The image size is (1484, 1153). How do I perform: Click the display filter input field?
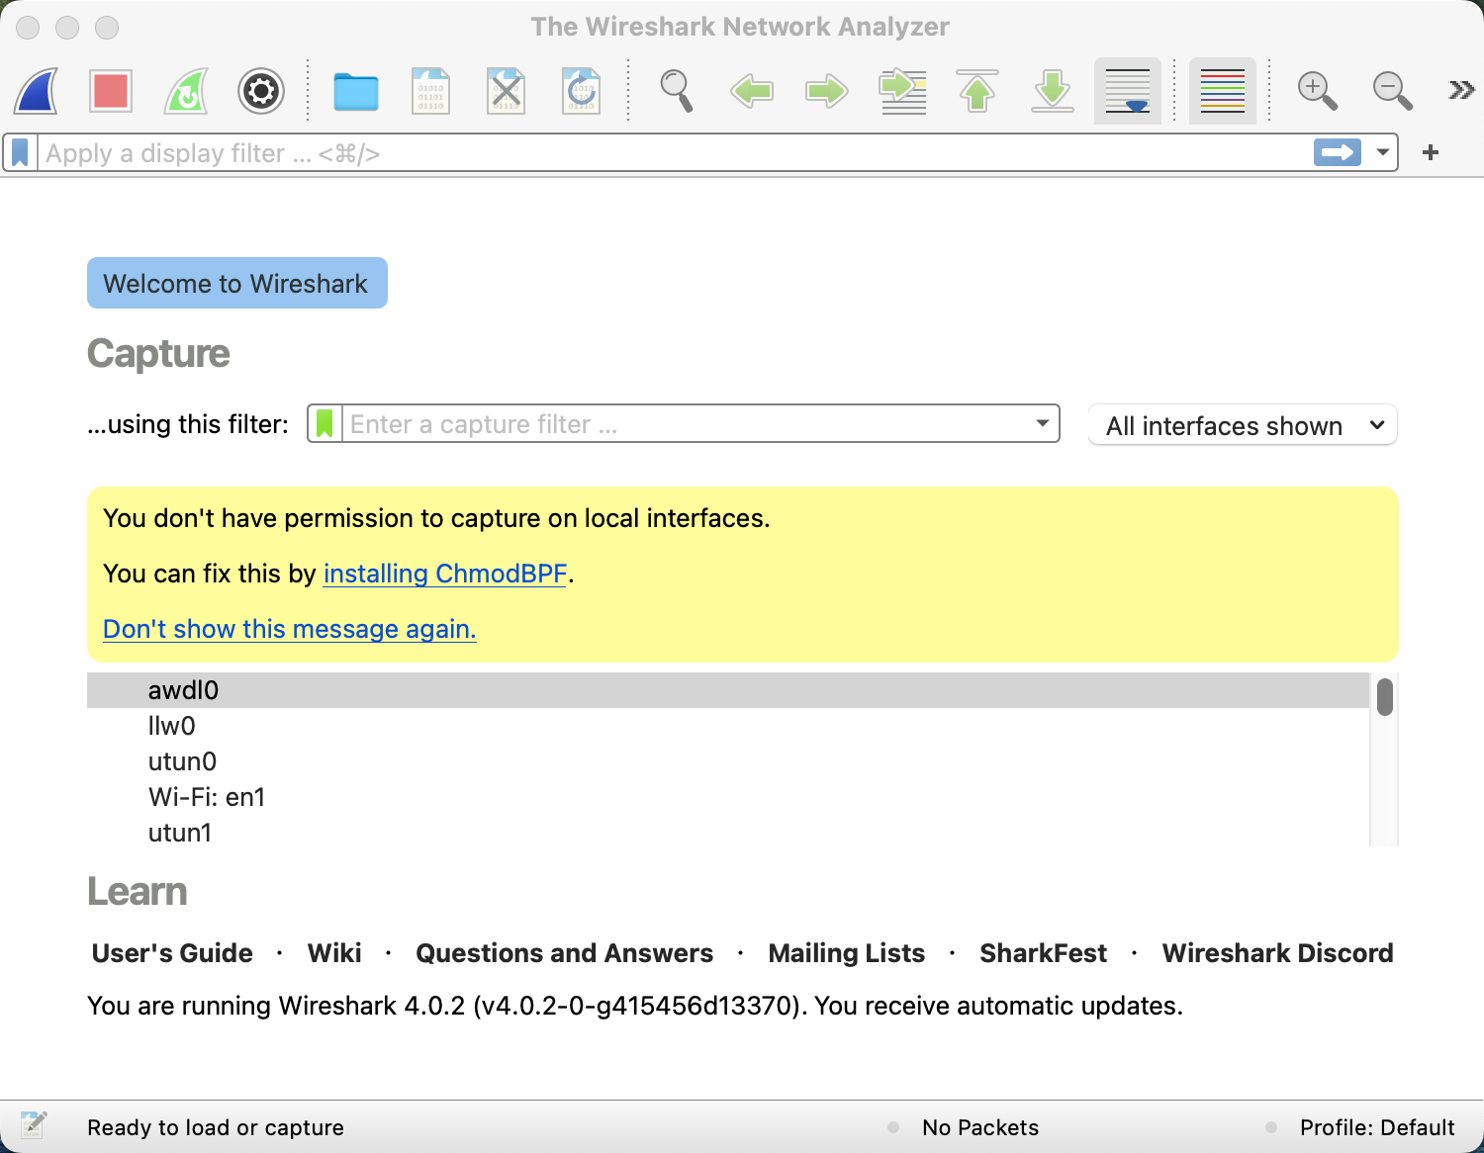point(673,153)
